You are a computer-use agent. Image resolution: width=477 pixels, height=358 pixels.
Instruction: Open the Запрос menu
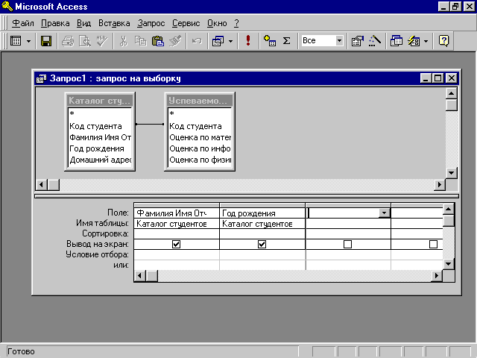pyautogui.click(x=151, y=23)
